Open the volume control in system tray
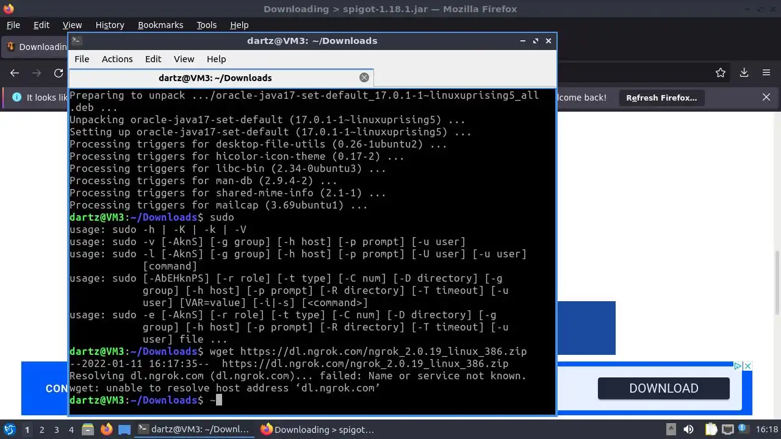781x439 pixels. [x=688, y=429]
